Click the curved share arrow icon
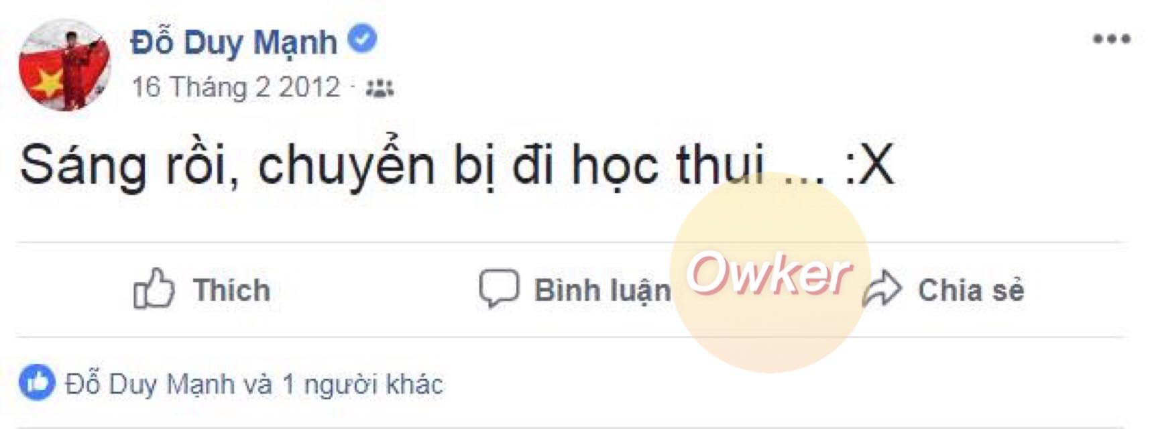Image resolution: width=1152 pixels, height=429 pixels. coord(882,289)
